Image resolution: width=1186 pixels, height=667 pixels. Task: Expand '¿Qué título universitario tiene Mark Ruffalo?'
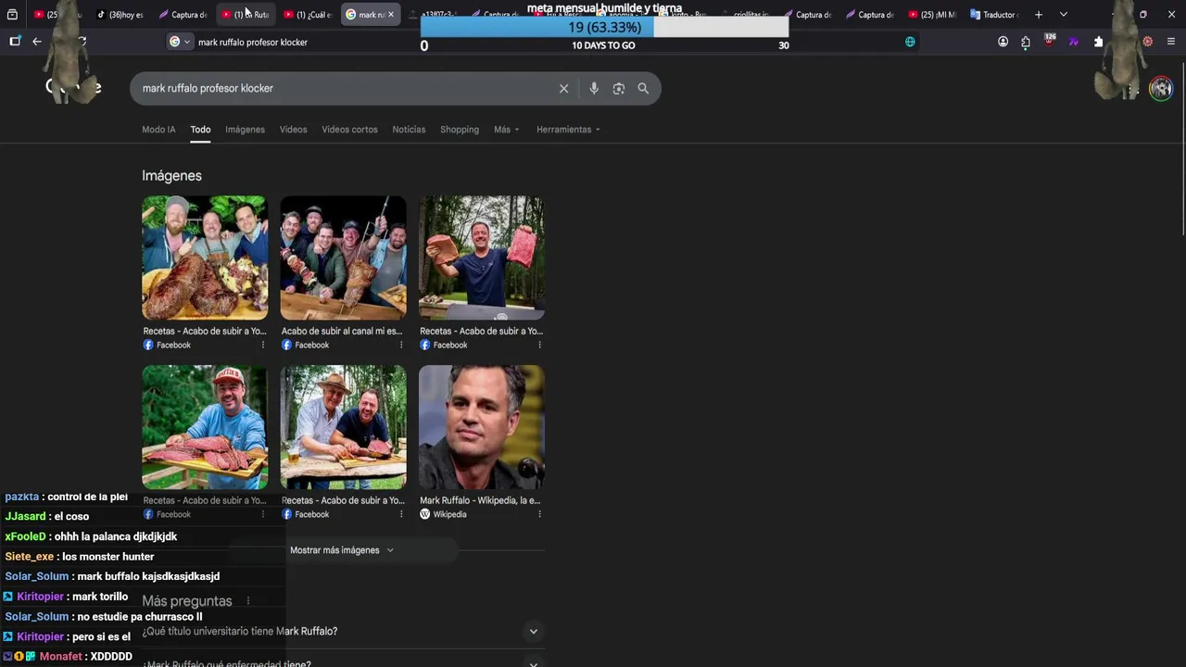(x=343, y=631)
